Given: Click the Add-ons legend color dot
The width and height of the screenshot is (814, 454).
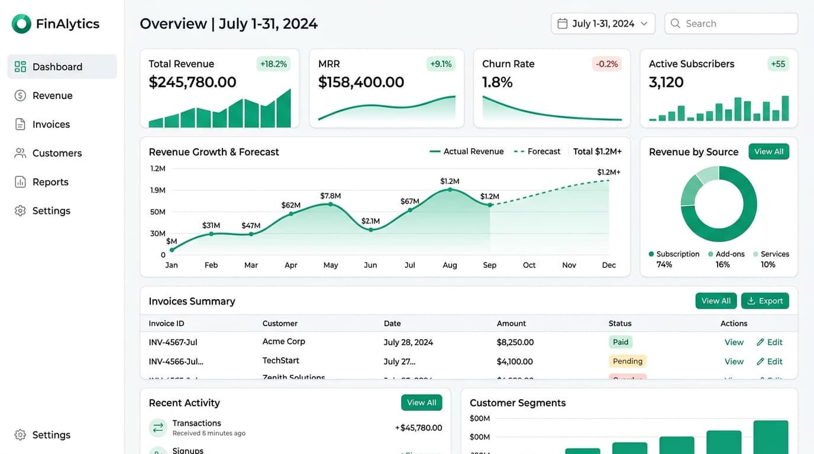Looking at the screenshot, I should coord(710,254).
